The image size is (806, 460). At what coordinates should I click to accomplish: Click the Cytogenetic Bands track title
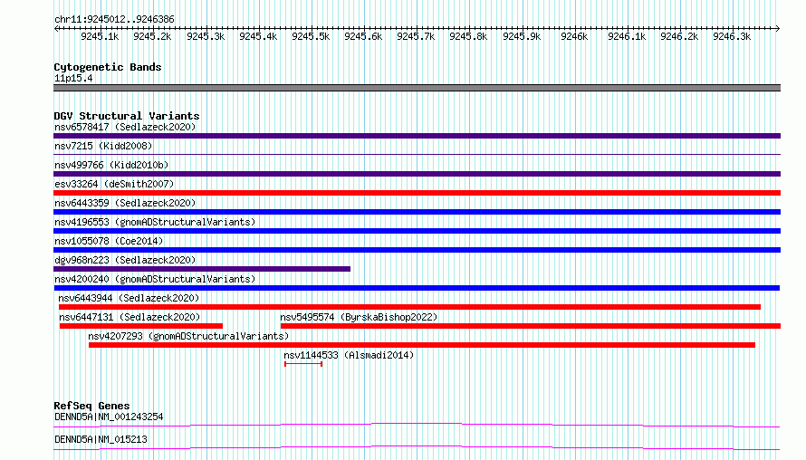click(x=108, y=67)
